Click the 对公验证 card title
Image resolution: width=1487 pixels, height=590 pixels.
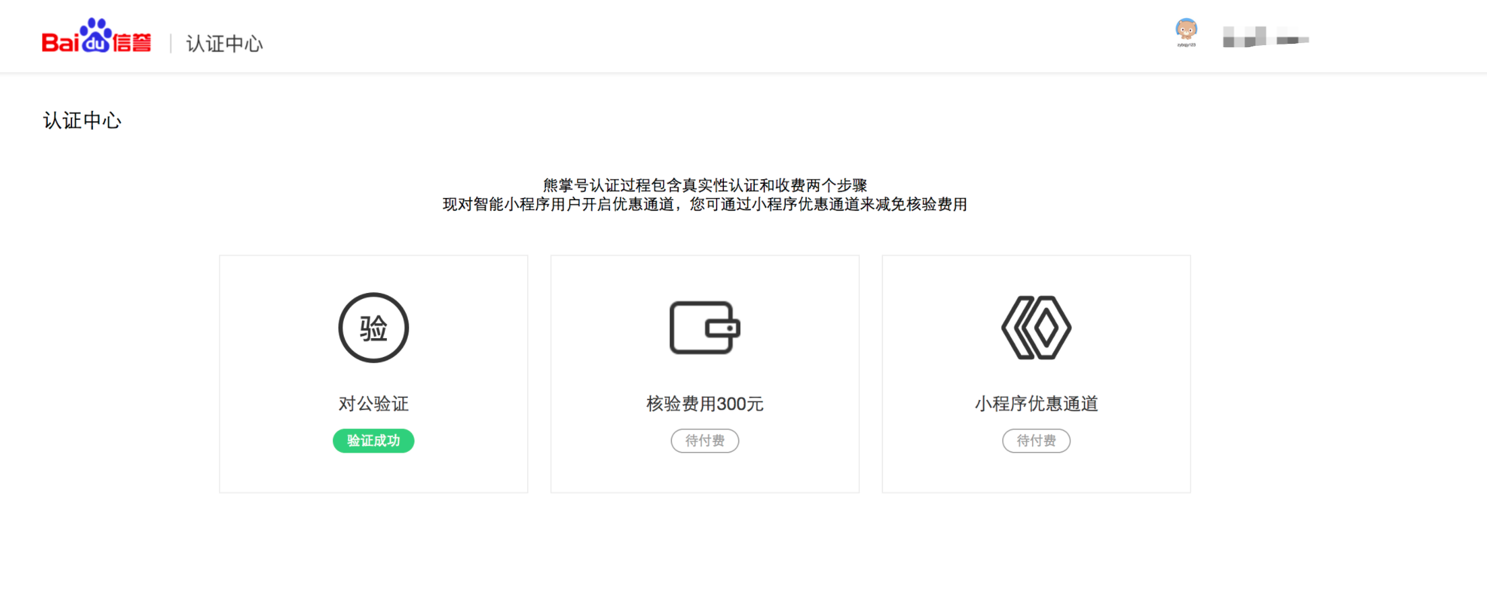pyautogui.click(x=373, y=403)
